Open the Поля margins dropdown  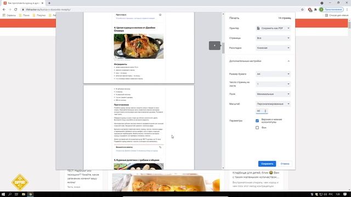(273, 94)
